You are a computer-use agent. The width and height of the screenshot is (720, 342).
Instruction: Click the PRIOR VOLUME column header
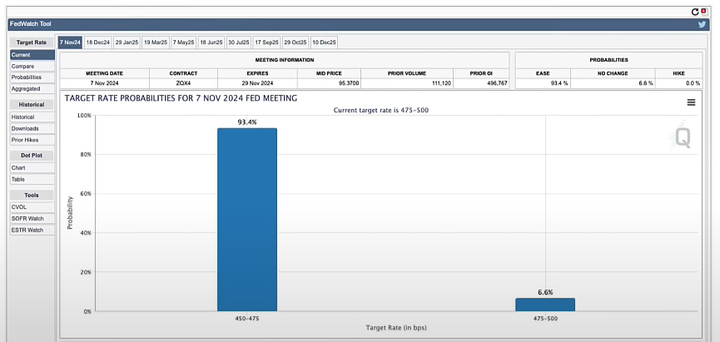click(x=407, y=73)
